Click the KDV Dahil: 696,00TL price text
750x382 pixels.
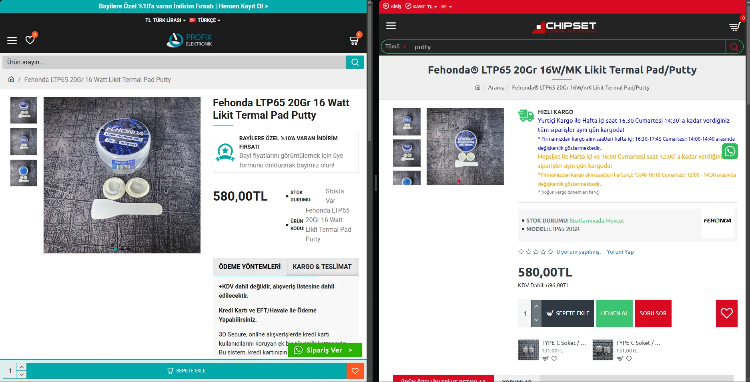pos(543,285)
